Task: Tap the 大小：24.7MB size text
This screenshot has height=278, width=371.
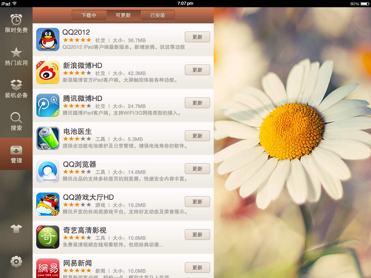Action: [x=129, y=106]
